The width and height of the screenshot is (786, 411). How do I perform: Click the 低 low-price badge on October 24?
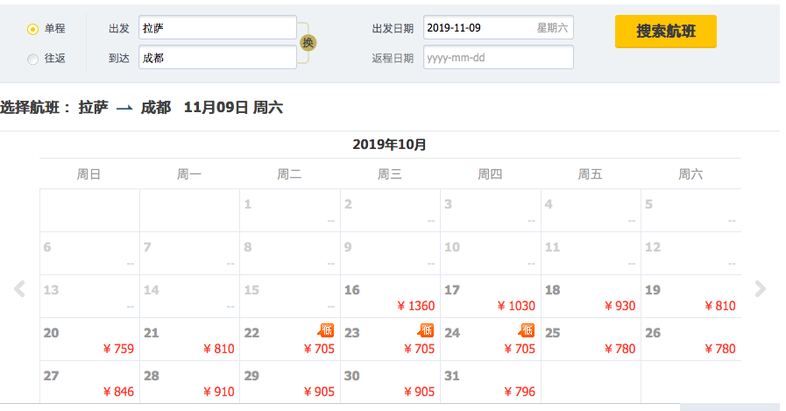(527, 330)
